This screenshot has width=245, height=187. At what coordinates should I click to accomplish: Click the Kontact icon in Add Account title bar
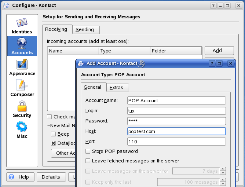pos(81,63)
